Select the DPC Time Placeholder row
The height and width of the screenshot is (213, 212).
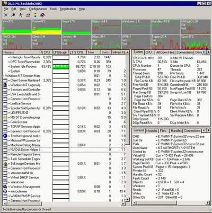point(65,62)
